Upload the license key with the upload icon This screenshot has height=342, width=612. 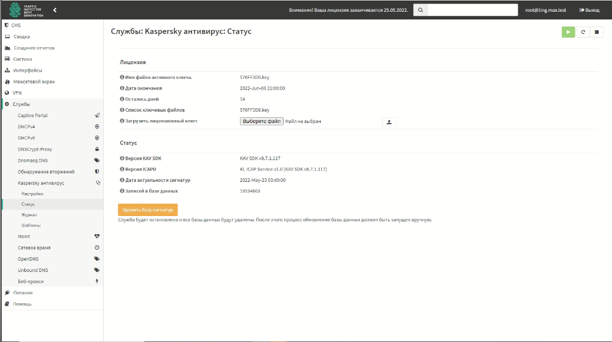389,122
